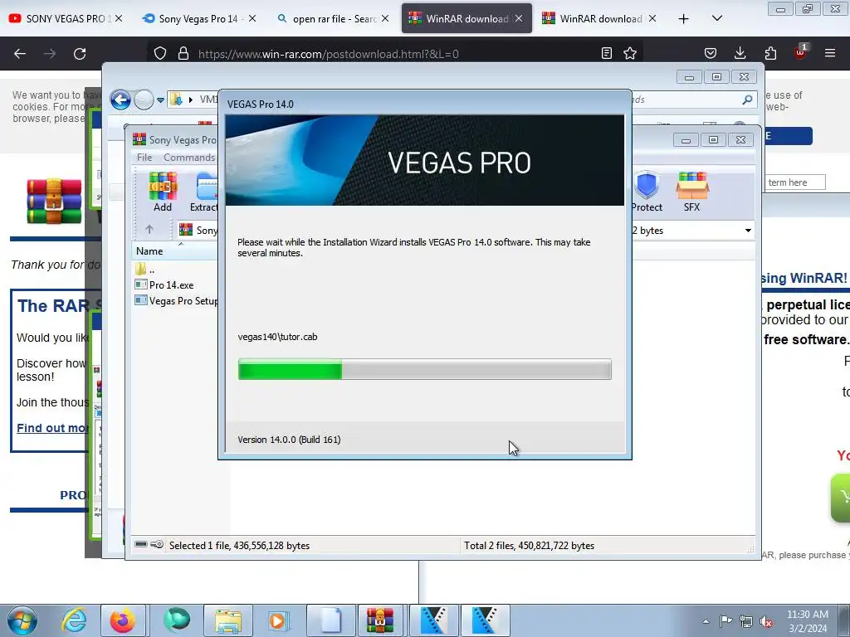Open Windows Explorer taskbar folder icon
Viewport: 850px width, 637px height.
(x=228, y=620)
